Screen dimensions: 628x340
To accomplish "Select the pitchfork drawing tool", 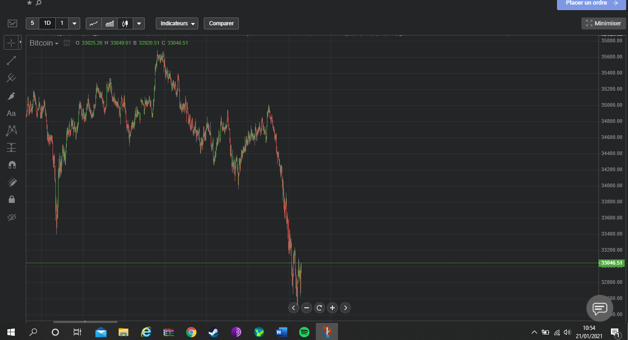I will (12, 78).
